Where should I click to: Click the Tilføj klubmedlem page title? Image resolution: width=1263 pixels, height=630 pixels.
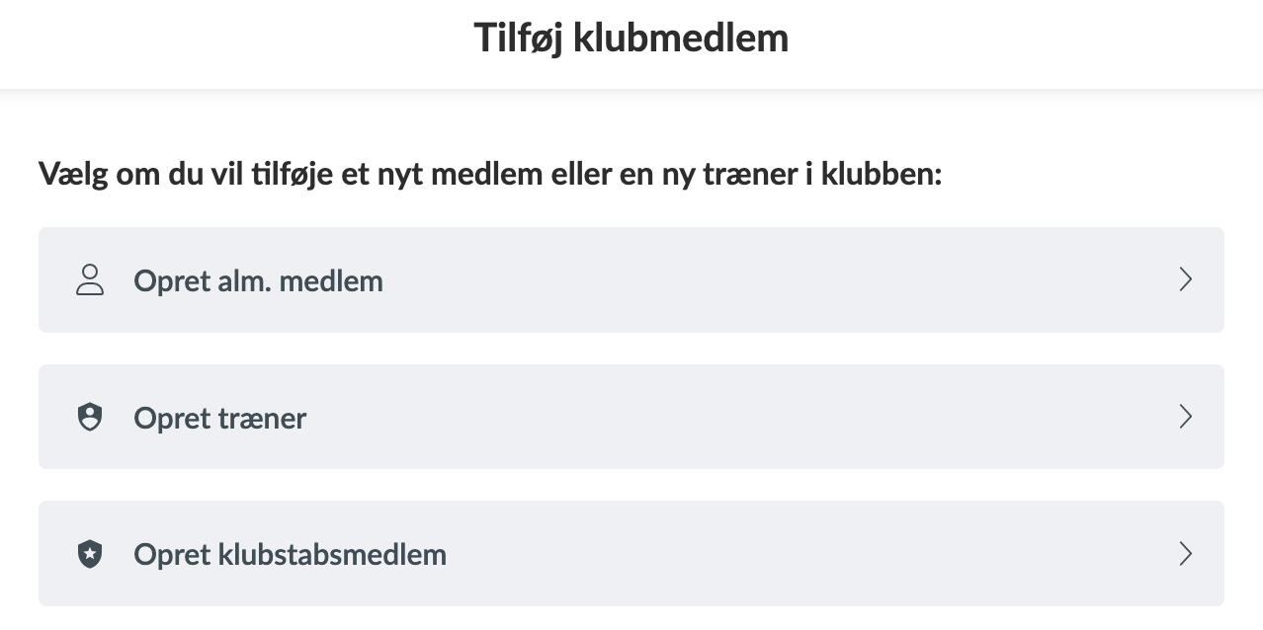pos(631,39)
